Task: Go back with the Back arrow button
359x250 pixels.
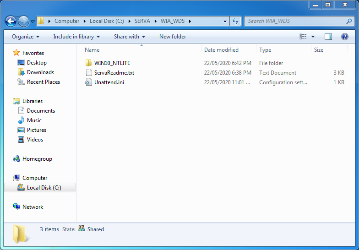Action: point(11,22)
